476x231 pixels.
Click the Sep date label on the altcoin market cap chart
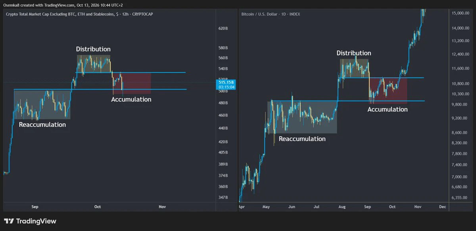pyautogui.click(x=35, y=206)
